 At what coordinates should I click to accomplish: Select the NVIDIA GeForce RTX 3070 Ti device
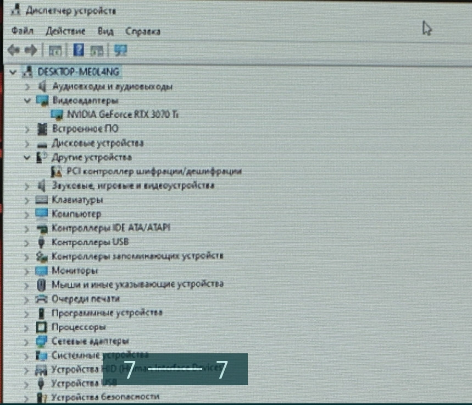tap(122, 114)
